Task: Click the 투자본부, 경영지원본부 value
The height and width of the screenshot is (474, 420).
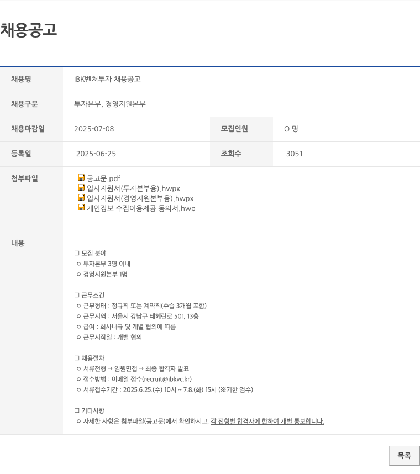Action: pyautogui.click(x=110, y=104)
